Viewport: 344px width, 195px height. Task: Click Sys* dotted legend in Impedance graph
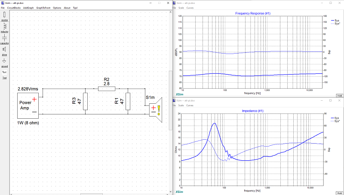pyautogui.click(x=335, y=121)
